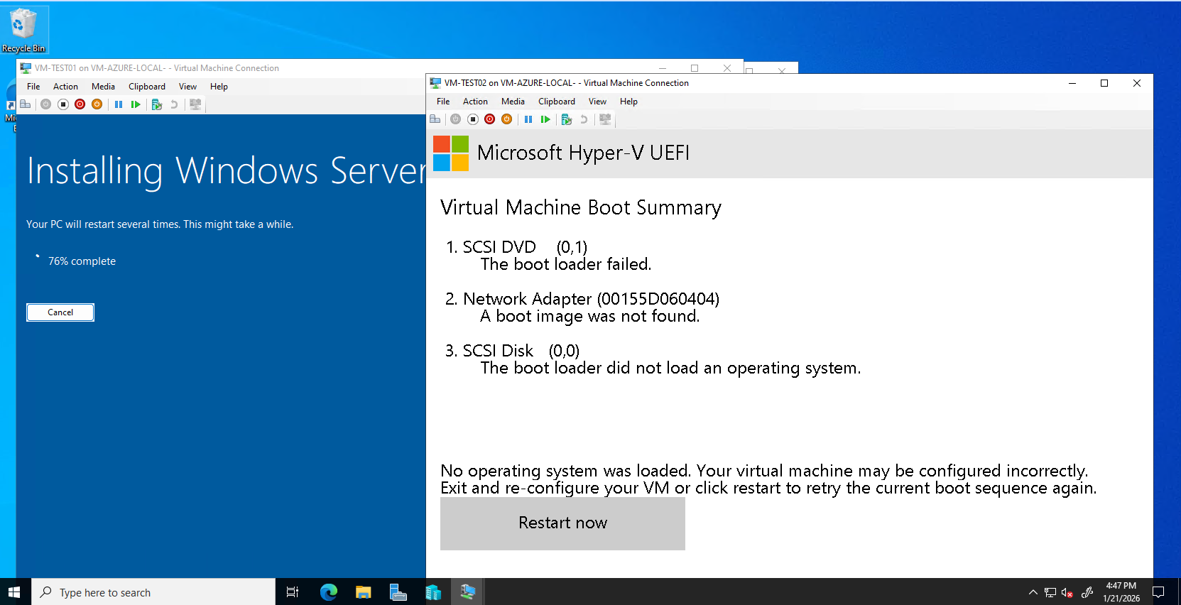Shut down VM-TEST01 using the red power icon

tap(80, 104)
